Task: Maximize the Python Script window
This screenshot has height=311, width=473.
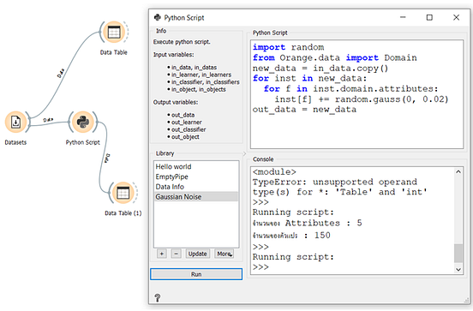Action: (429, 17)
